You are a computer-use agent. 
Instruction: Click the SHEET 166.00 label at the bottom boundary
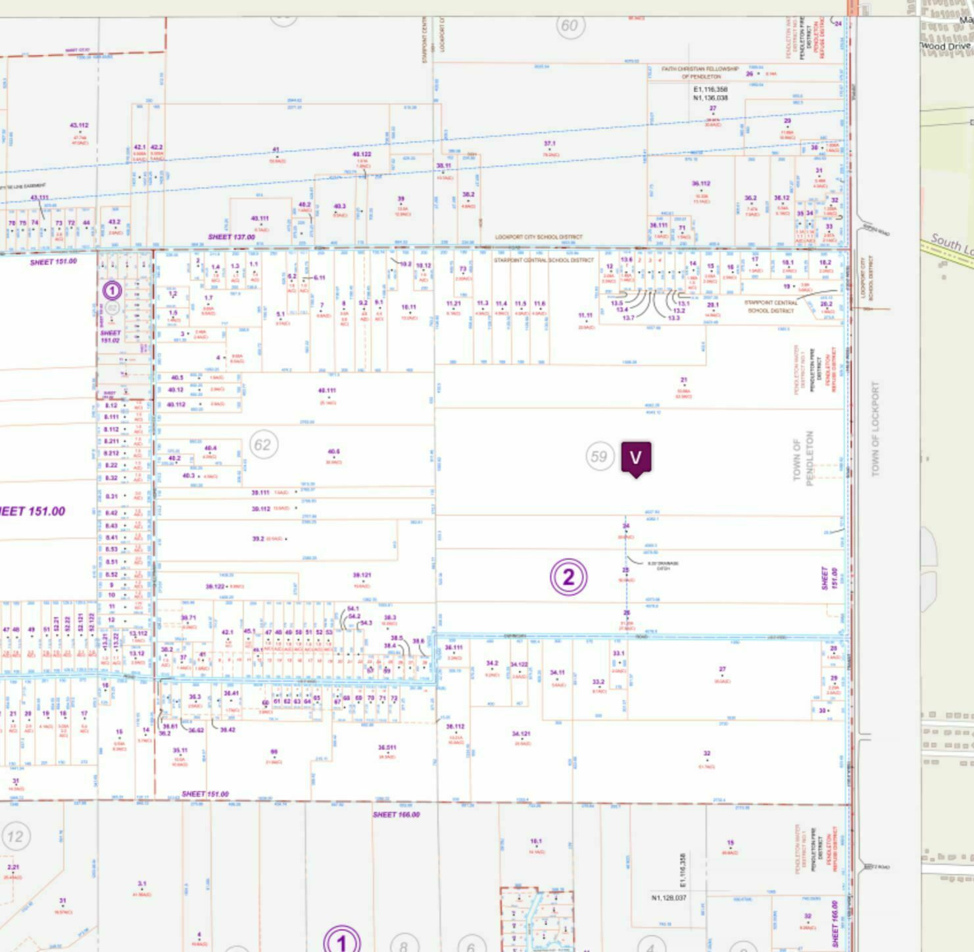click(x=396, y=814)
